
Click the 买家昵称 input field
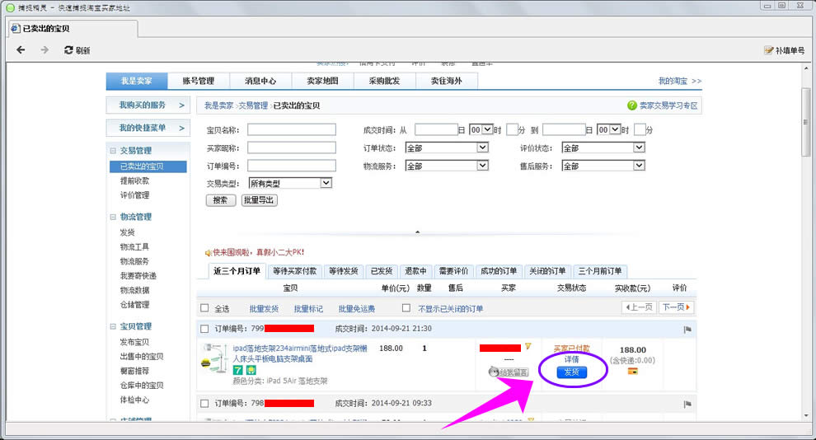click(292, 147)
